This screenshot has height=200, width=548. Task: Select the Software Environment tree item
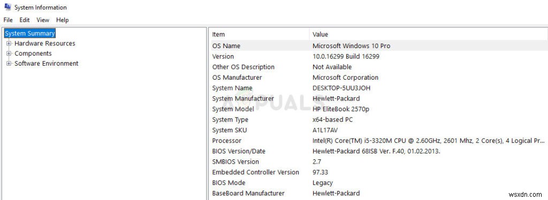pos(46,64)
